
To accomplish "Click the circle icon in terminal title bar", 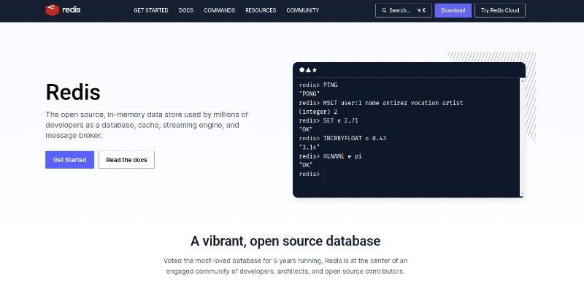I will pos(301,70).
